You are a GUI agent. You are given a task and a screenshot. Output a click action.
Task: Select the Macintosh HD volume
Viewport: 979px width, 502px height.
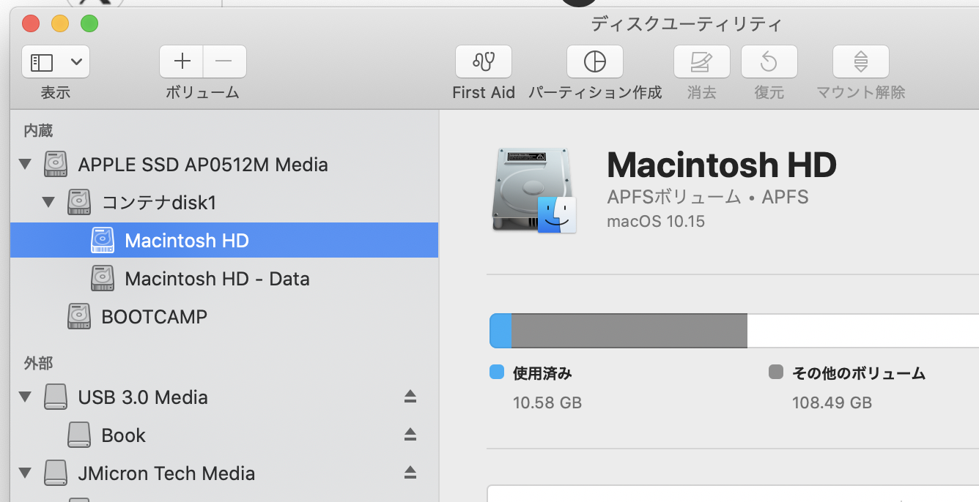click(x=187, y=241)
